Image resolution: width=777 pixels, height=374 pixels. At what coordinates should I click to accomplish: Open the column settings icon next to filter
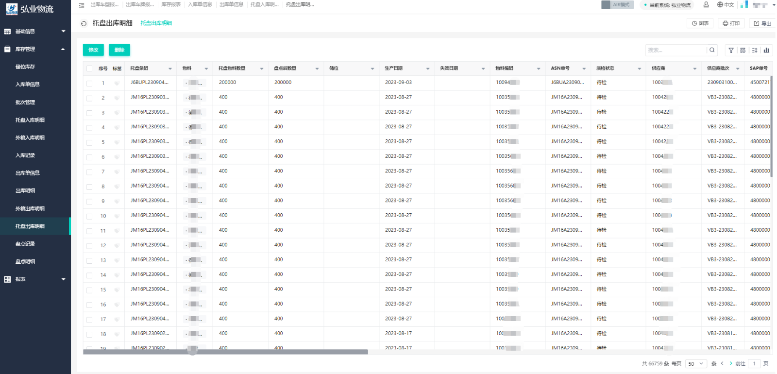tap(743, 50)
